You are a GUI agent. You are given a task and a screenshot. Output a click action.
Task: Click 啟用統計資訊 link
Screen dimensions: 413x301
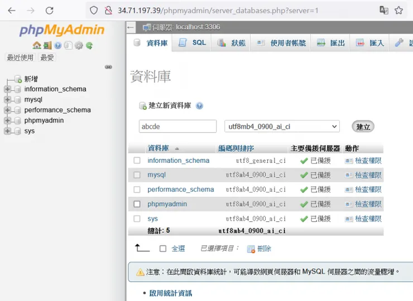(171, 293)
